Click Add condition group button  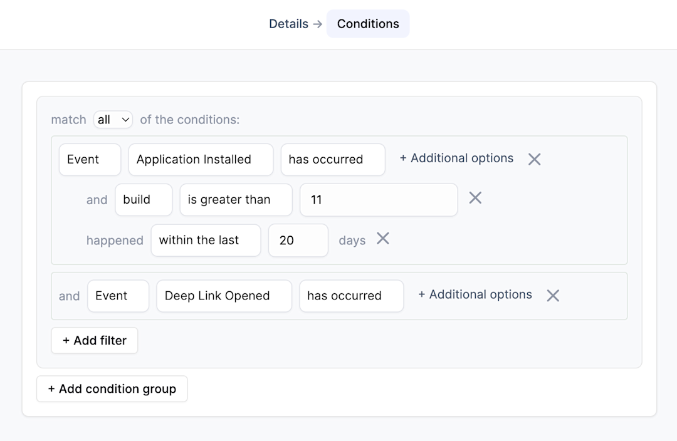[x=112, y=389]
